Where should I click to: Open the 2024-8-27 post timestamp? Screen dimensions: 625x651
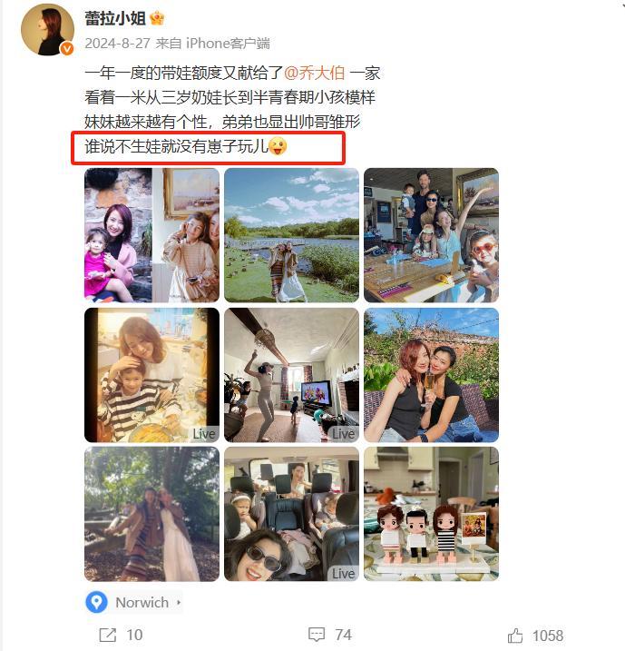(x=117, y=44)
